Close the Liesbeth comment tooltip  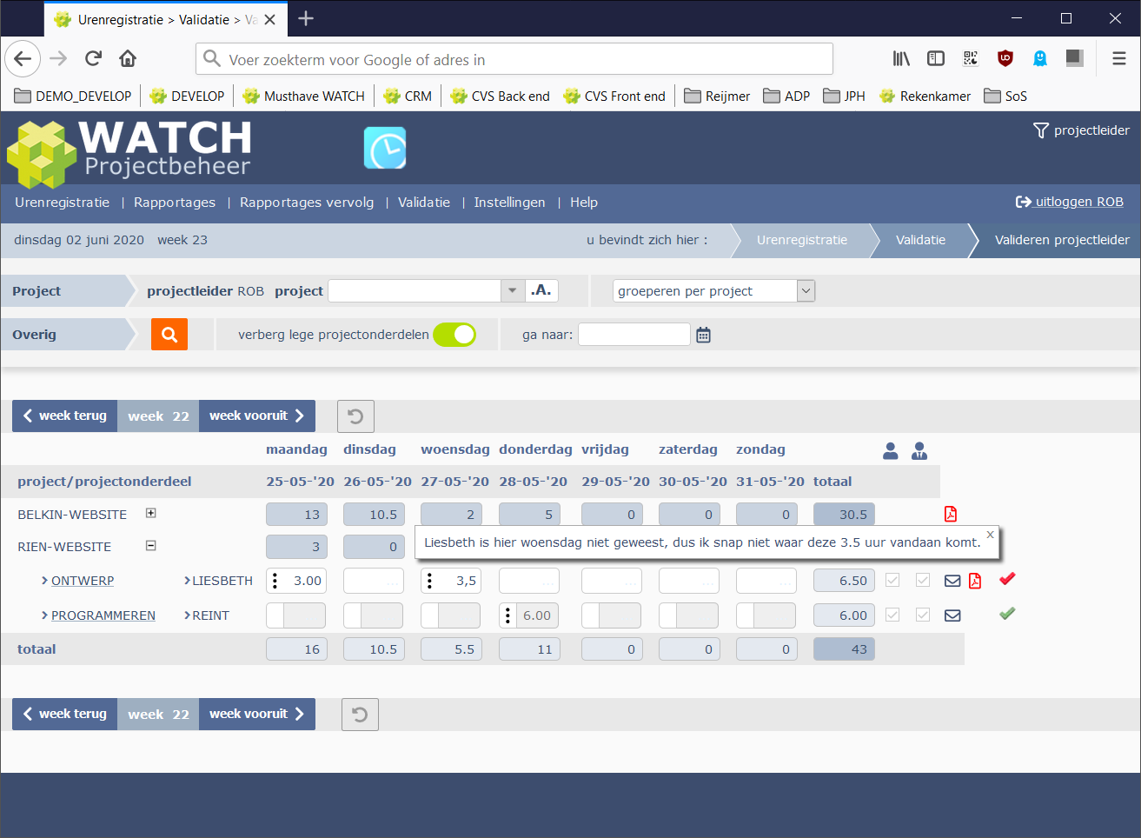(990, 535)
